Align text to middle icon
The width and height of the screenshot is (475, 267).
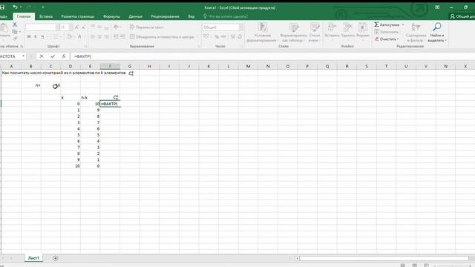coord(99,27)
